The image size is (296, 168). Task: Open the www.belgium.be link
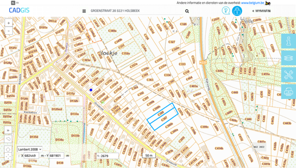[x=253, y=3]
